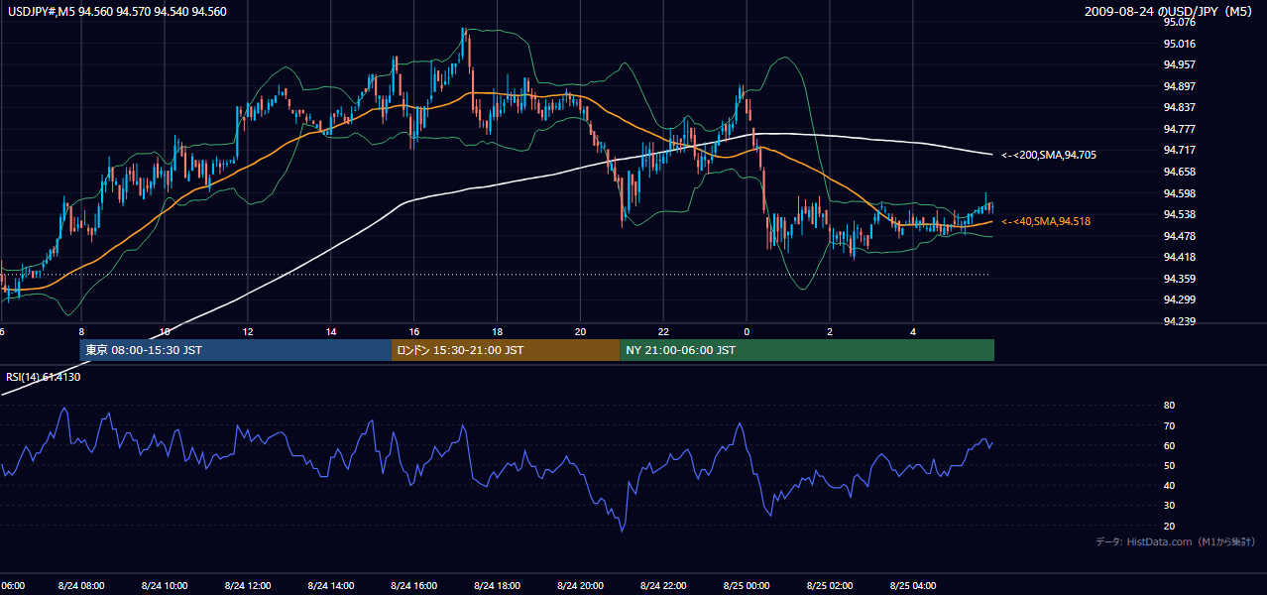Click the 2009-08-24 USD/JPY (M5) chart title
Image resolution: width=1267 pixels, height=595 pixels.
pos(1170,12)
